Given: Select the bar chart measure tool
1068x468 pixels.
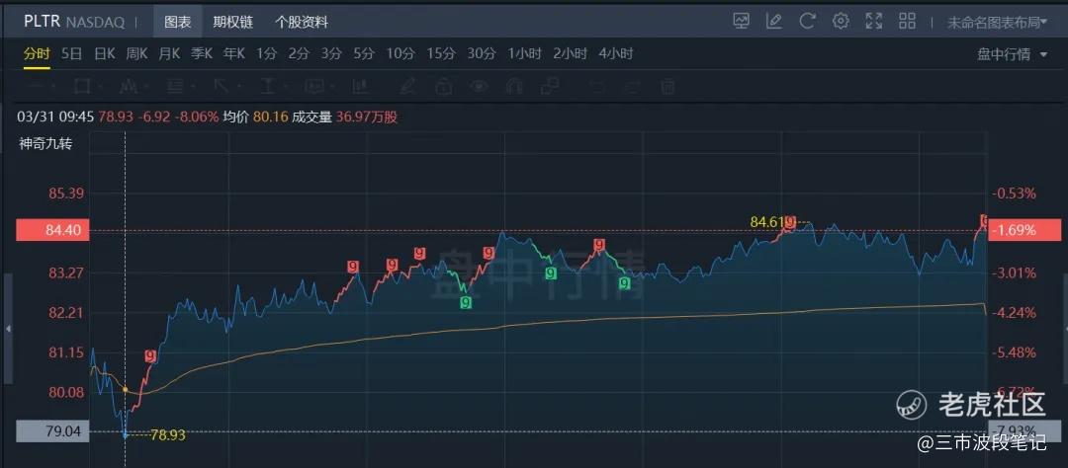Looking at the screenshot, I should point(360,86).
